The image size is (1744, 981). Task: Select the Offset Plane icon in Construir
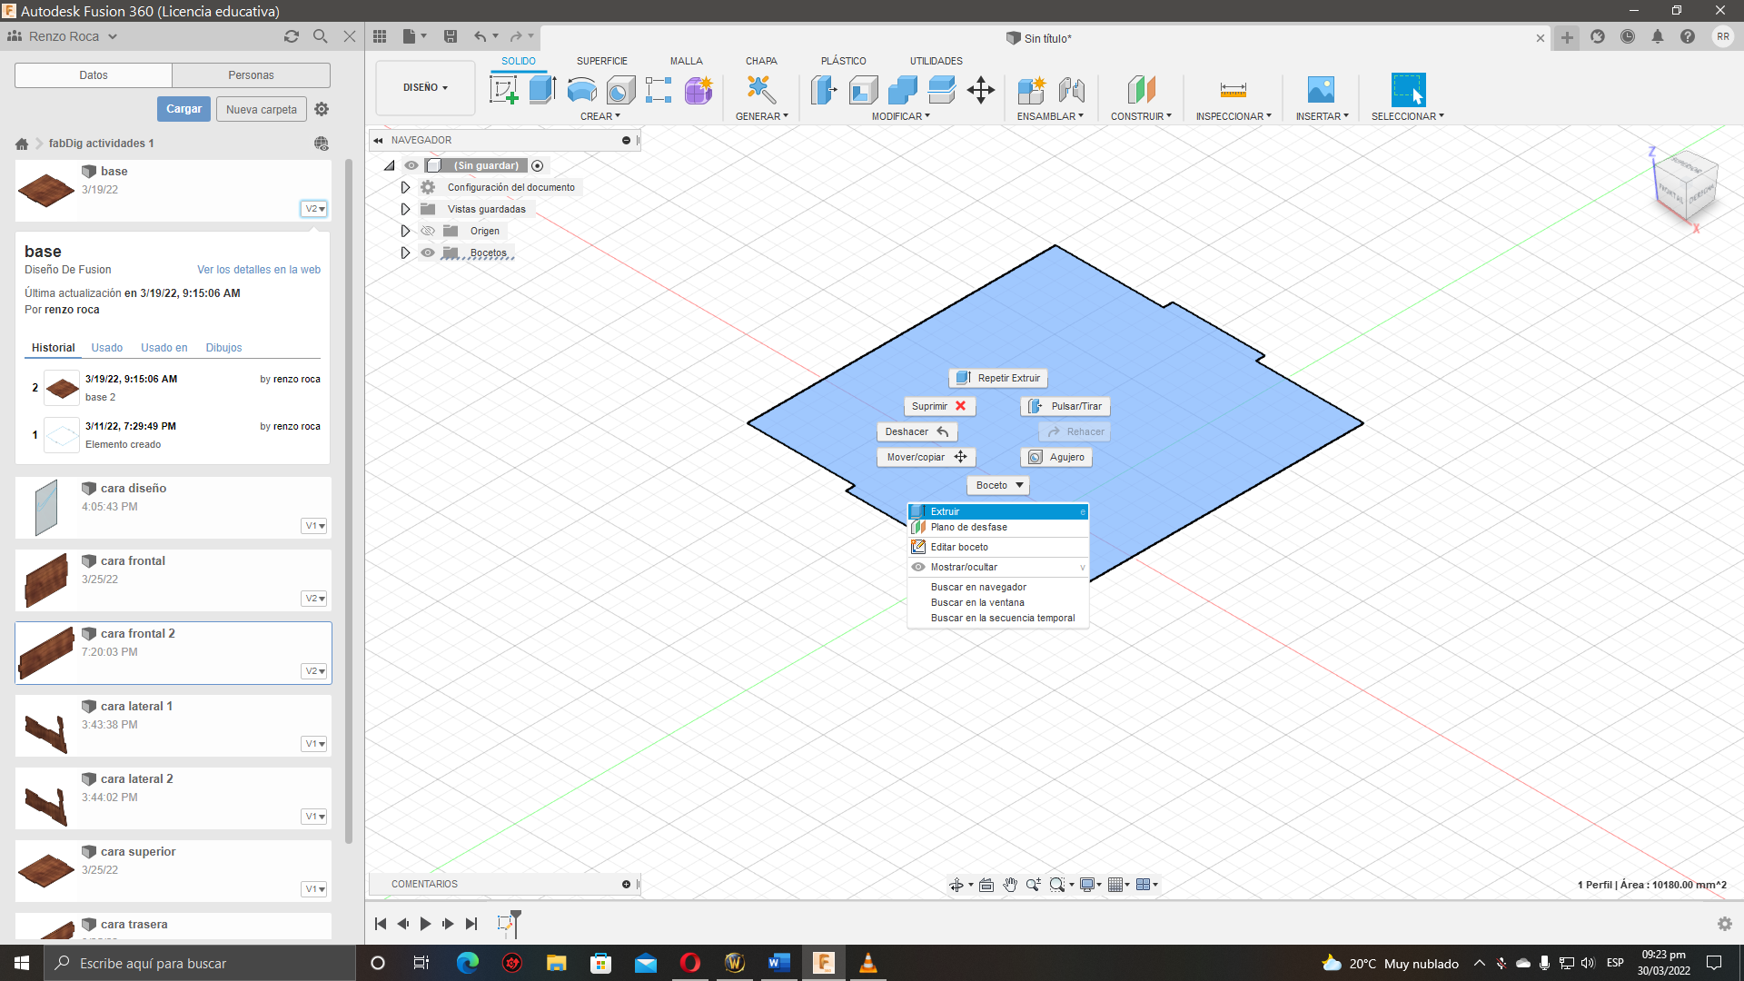(1141, 90)
